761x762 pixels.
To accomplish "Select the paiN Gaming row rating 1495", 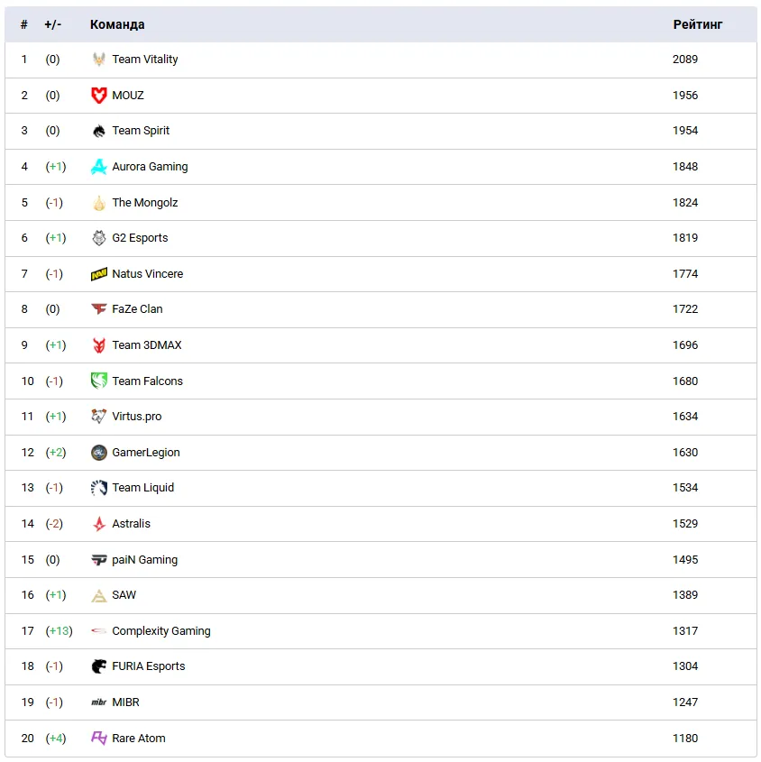I will tap(685, 560).
